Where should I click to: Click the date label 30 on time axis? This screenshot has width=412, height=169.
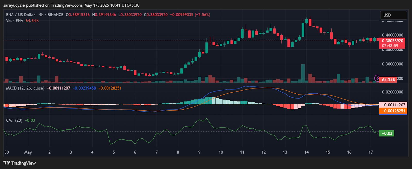click(7, 152)
